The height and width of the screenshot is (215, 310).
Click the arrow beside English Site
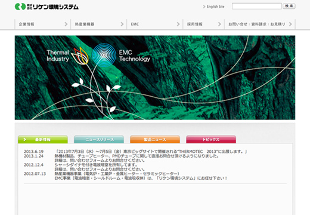coord(204,7)
